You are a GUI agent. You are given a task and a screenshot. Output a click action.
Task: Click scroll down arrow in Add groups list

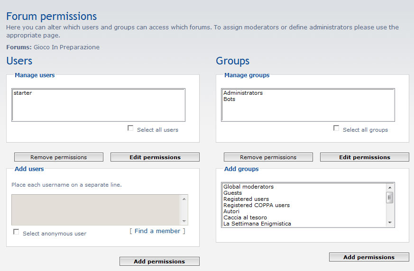[x=390, y=223]
